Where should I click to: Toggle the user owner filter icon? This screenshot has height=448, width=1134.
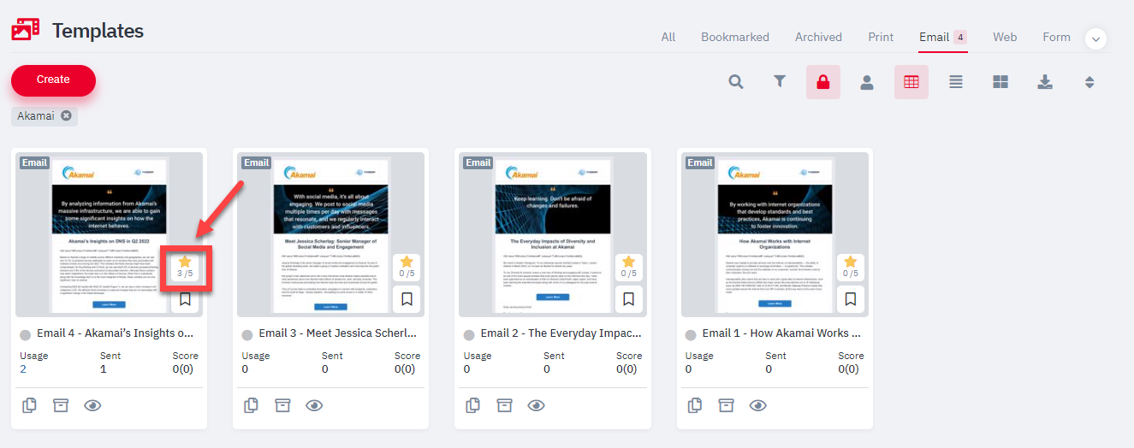click(867, 82)
